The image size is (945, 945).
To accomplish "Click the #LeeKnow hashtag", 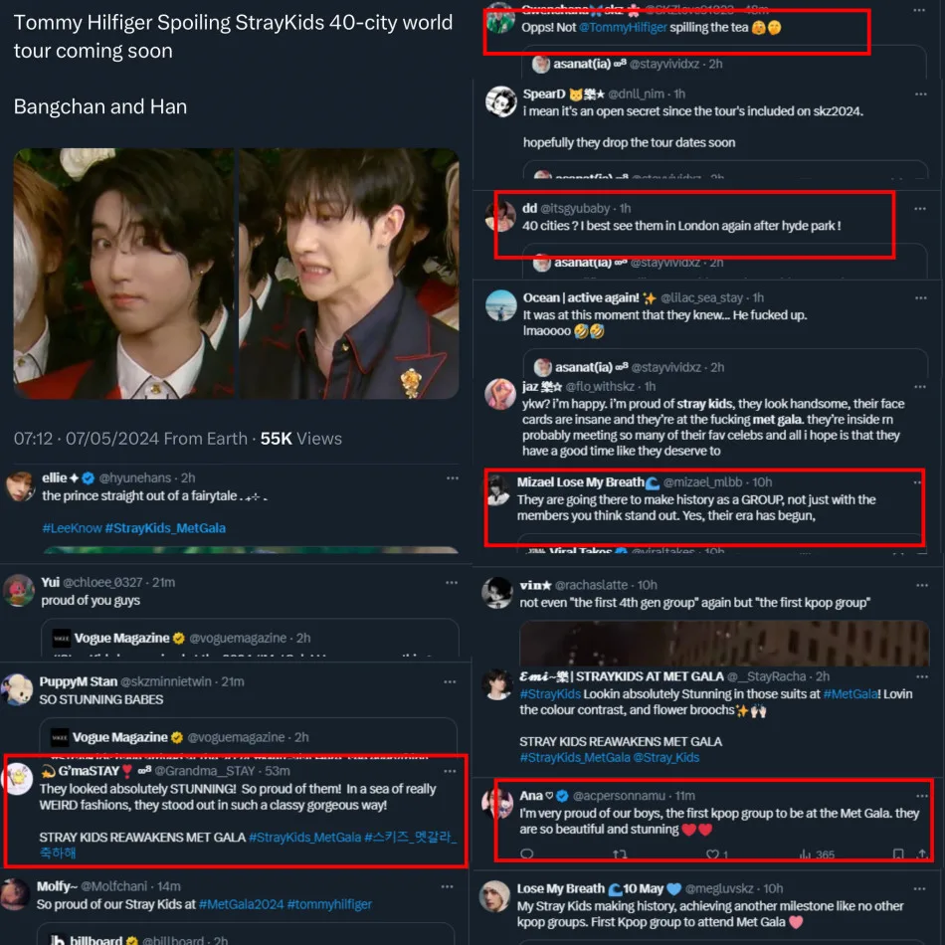I will point(72,528).
